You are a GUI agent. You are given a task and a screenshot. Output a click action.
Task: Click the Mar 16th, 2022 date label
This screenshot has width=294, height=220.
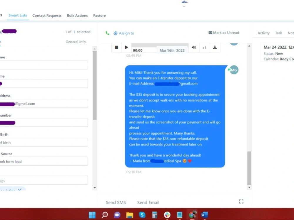pyautogui.click(x=172, y=50)
